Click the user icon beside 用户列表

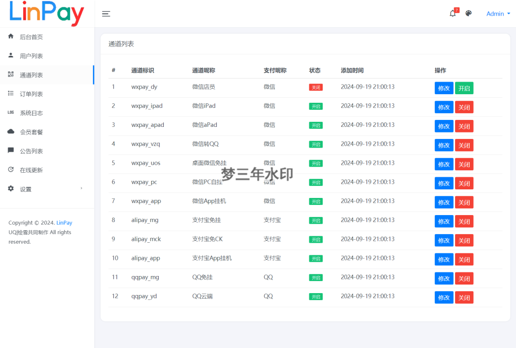point(11,55)
